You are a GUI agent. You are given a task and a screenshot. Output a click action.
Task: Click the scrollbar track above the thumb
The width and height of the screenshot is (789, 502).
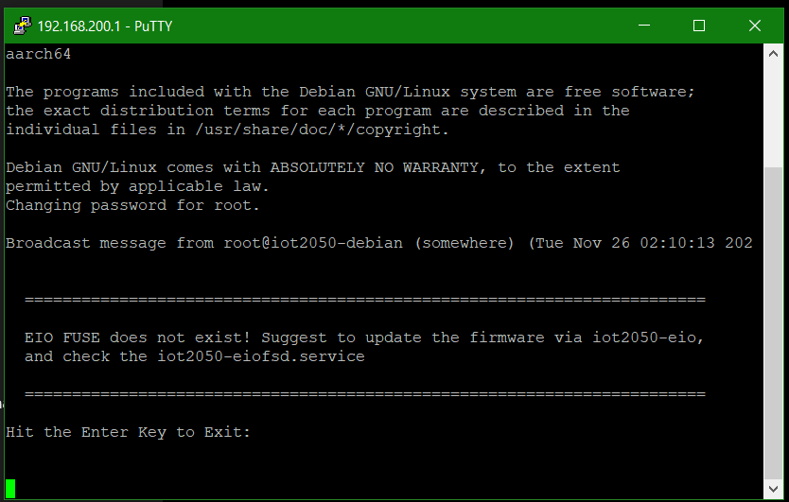coord(773,113)
